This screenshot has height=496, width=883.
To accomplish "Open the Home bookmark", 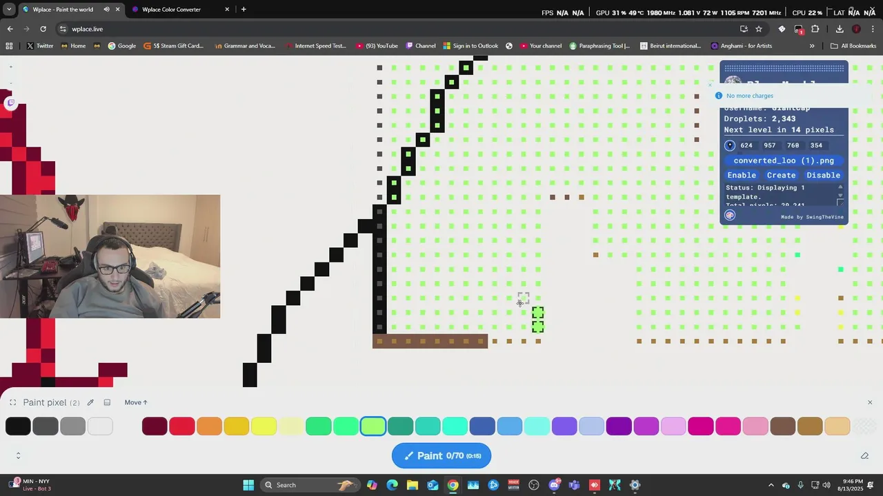I will click(73, 46).
